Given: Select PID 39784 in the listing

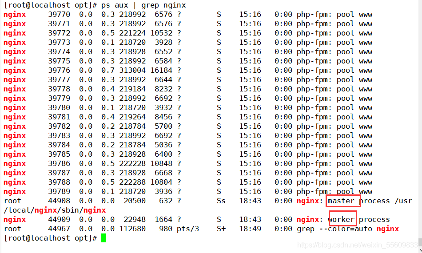Looking at the screenshot, I should [59, 145].
